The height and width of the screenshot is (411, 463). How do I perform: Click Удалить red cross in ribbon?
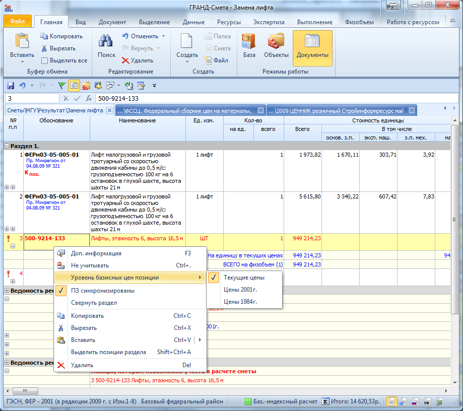(x=125, y=60)
